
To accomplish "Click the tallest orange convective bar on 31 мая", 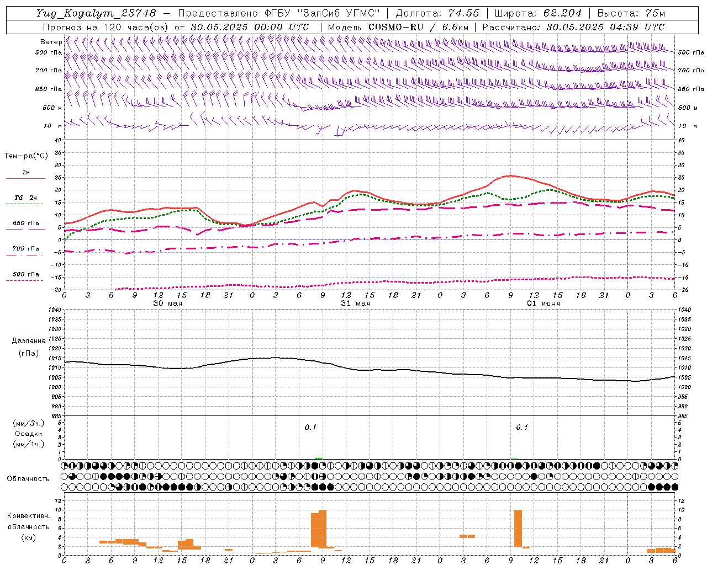I will [x=323, y=529].
